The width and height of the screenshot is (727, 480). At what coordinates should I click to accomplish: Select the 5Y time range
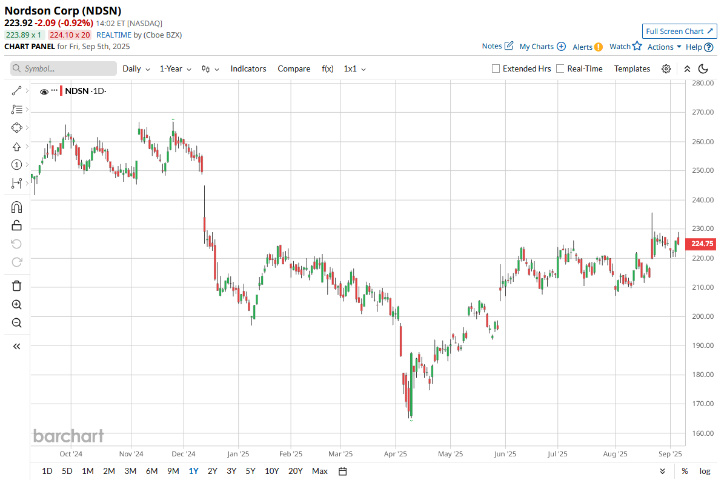click(x=250, y=472)
